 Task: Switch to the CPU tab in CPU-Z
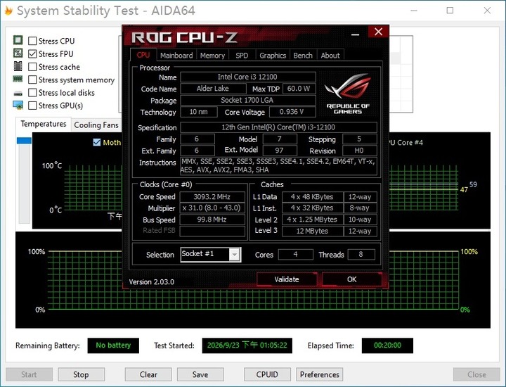coord(143,55)
